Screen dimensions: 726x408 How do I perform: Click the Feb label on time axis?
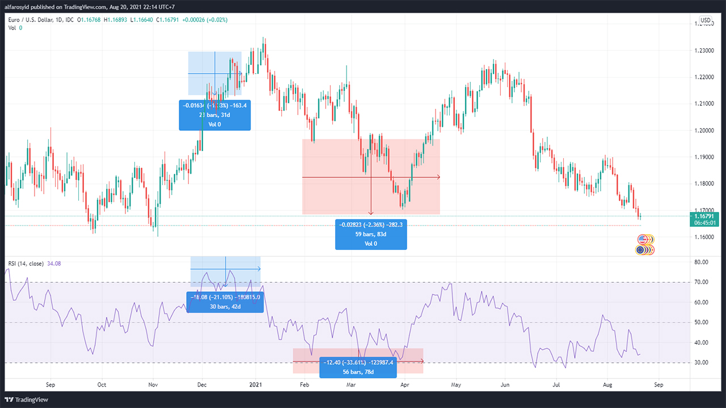point(306,384)
